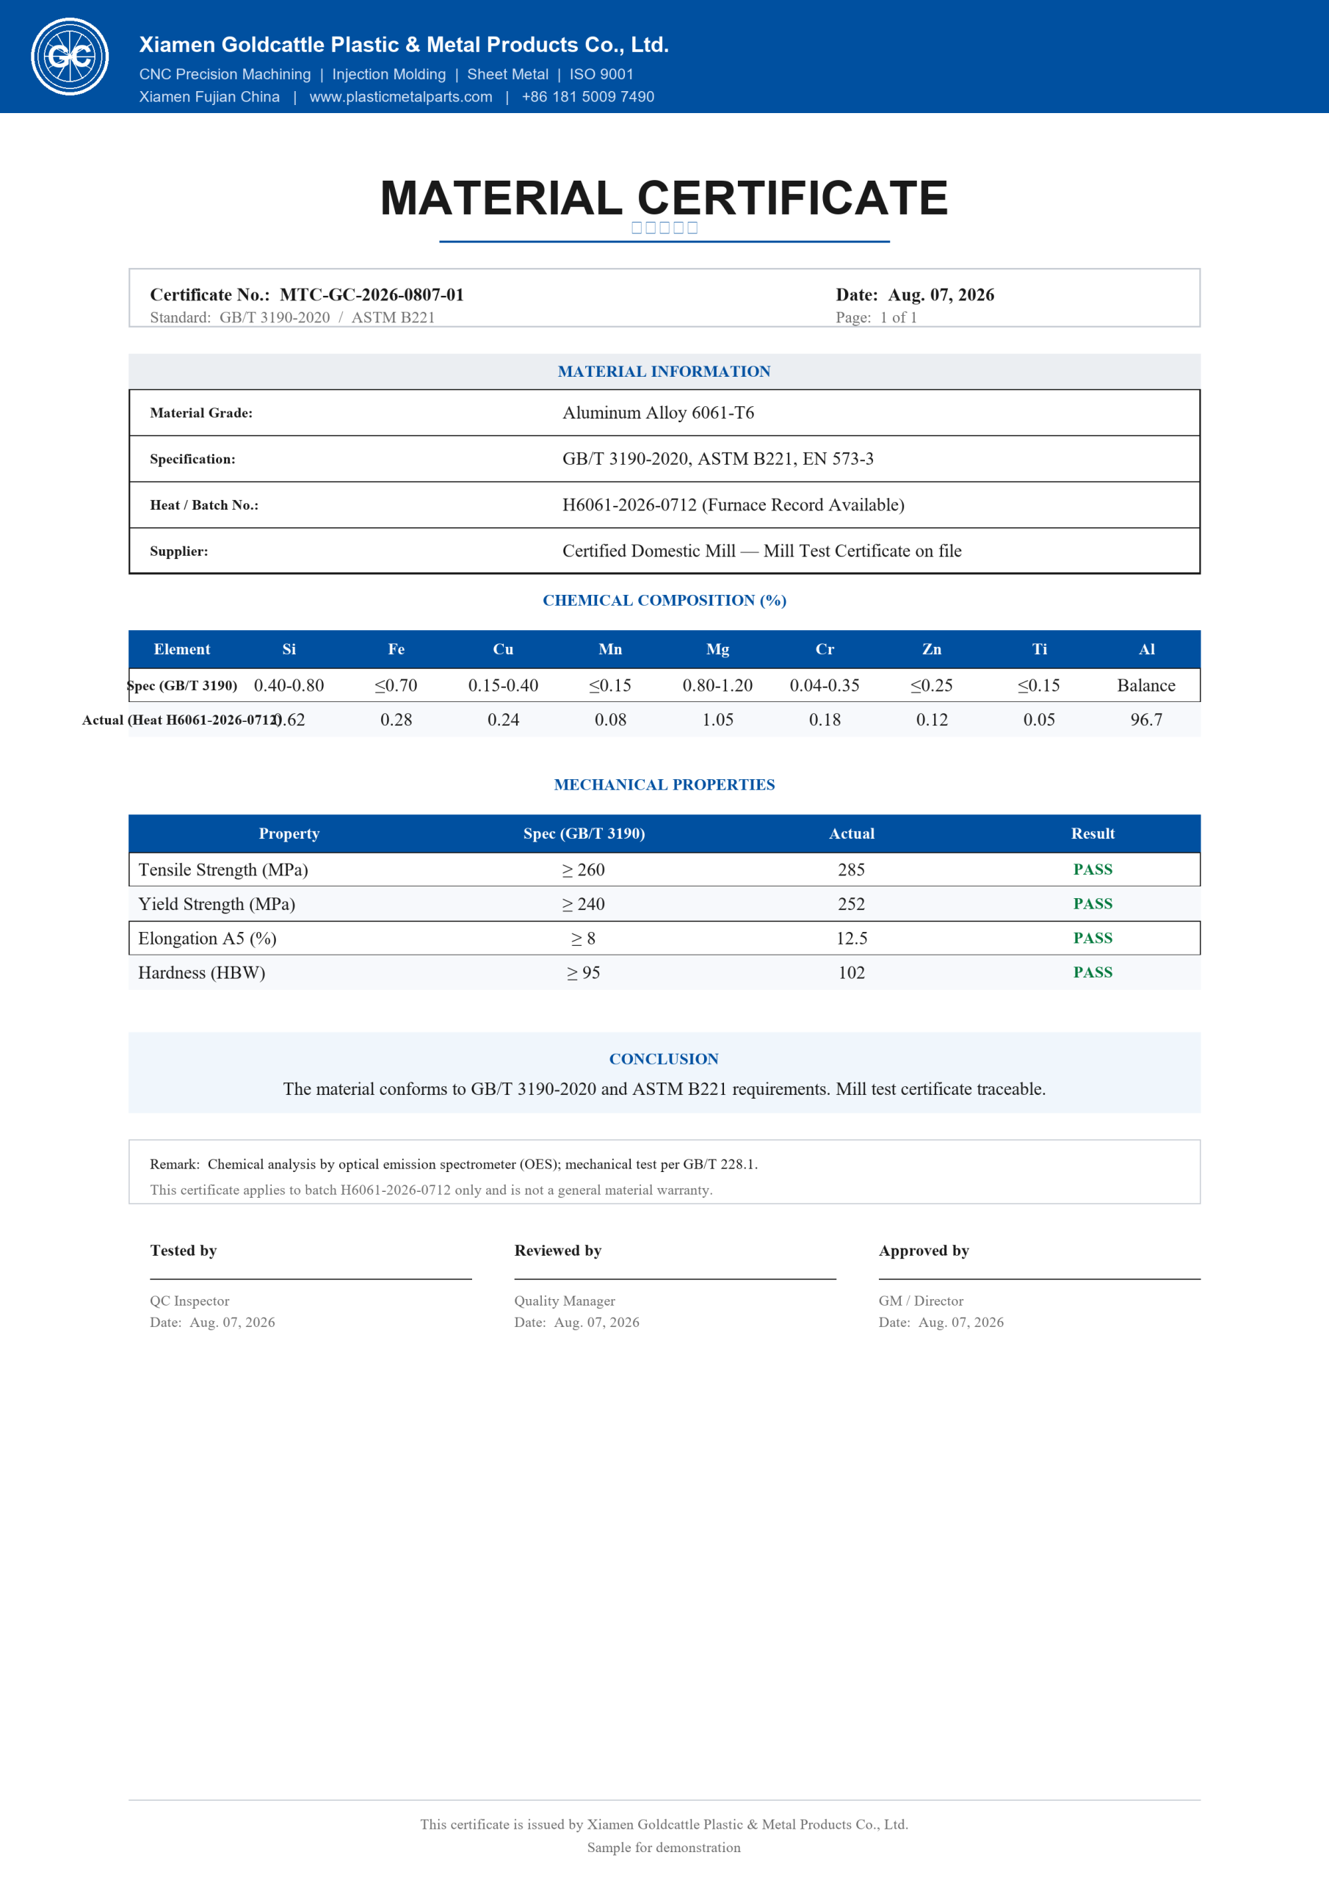Click the specification value with EN 573-3
1329x1880 pixels.
(718, 458)
